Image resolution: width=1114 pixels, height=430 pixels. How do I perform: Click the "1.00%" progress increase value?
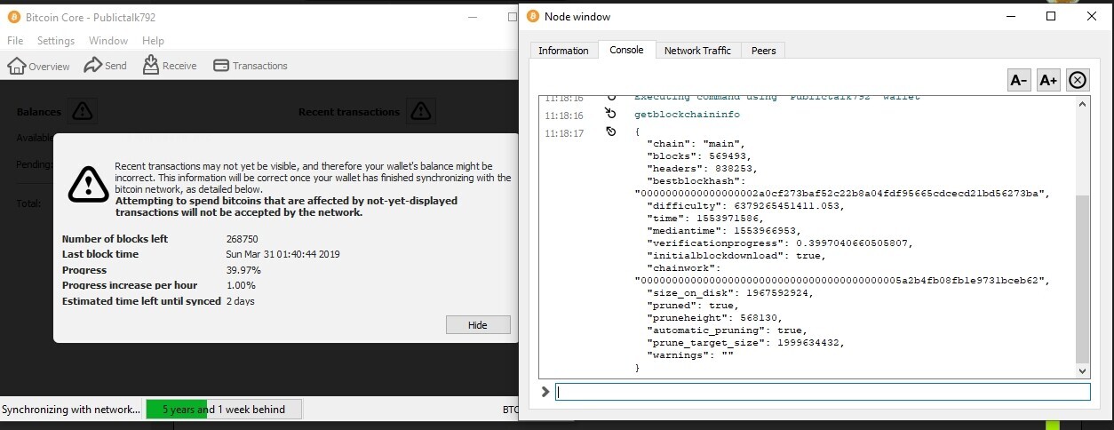tap(241, 285)
